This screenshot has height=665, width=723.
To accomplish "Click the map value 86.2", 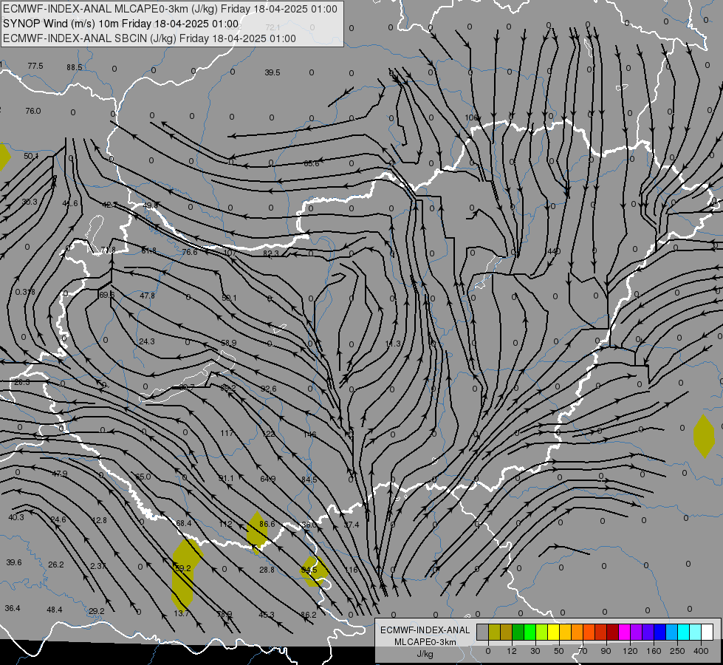I will 309,615.
